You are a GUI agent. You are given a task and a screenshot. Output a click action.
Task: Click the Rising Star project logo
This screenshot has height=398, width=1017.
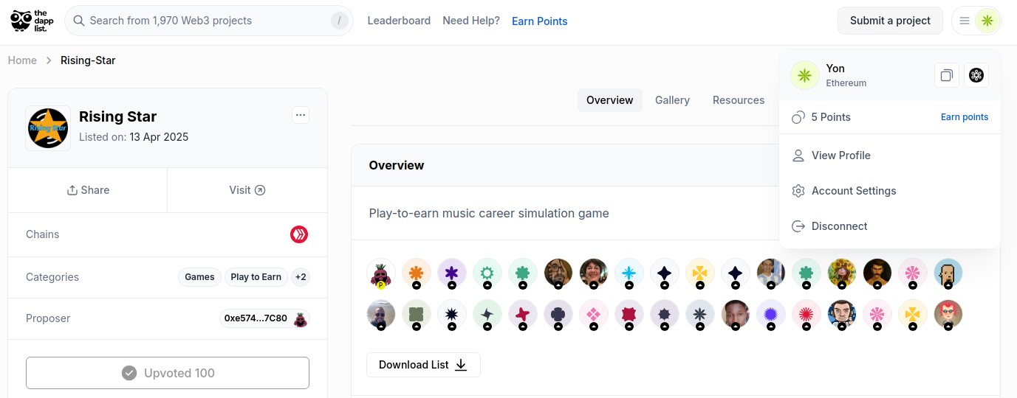(x=48, y=128)
